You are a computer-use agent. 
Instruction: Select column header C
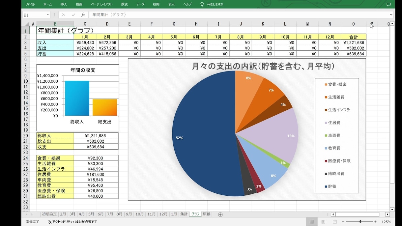pos(85,24)
